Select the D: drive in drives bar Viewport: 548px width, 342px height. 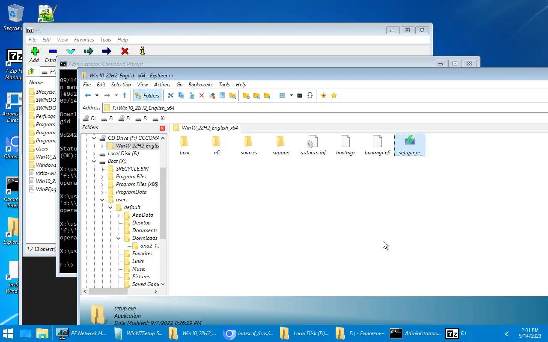[90, 118]
